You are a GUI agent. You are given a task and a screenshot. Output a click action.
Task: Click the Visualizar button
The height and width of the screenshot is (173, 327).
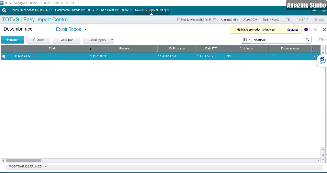[x=67, y=40]
